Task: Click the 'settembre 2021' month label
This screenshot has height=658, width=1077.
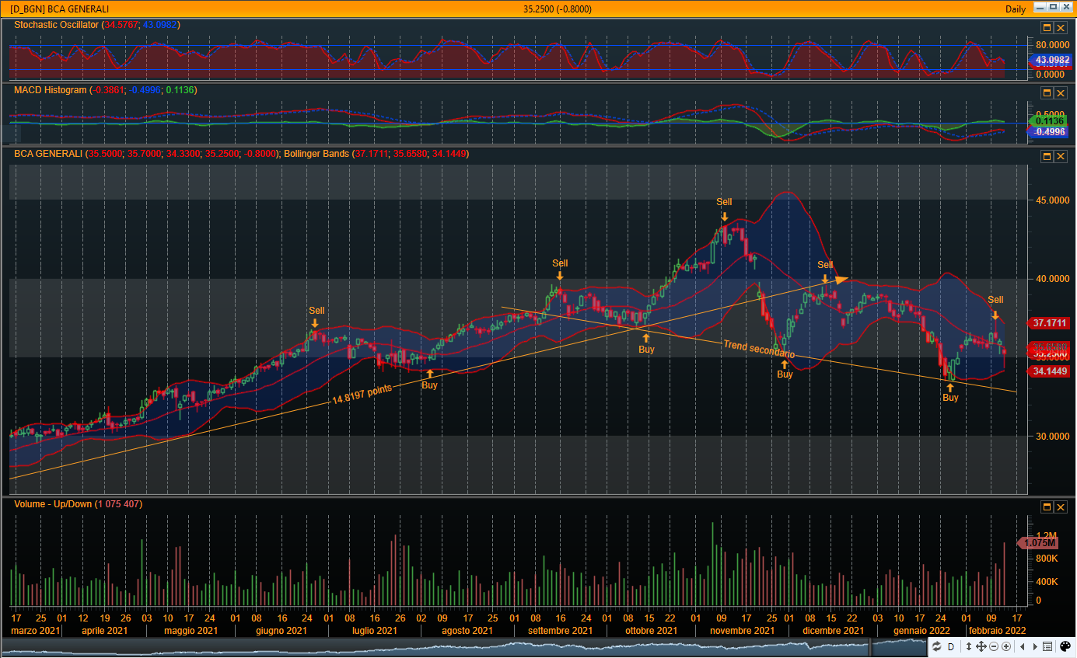Action: click(560, 630)
